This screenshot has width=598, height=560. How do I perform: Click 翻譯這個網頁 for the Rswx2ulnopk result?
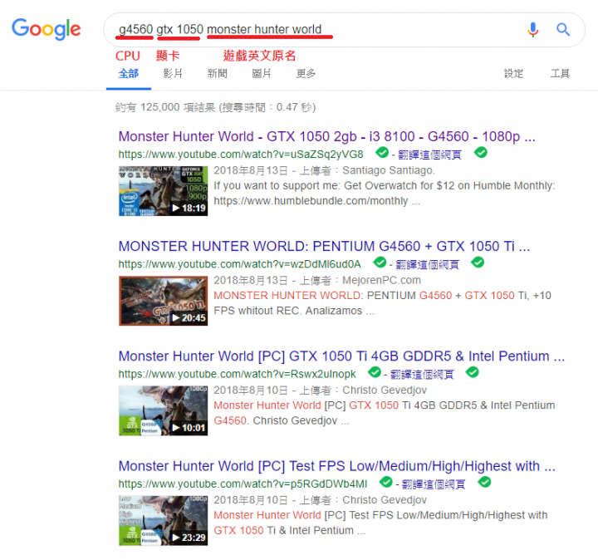pos(422,374)
